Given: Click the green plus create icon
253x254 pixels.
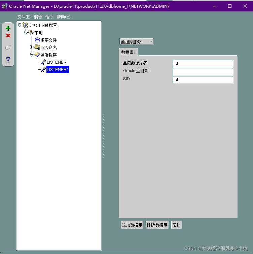Looking at the screenshot, I should pyautogui.click(x=8, y=28).
